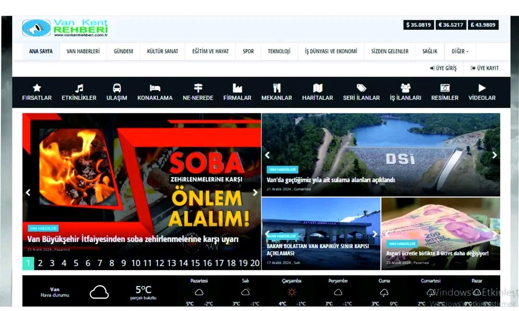
Task: Open the Haritalar map icon
Action: [318, 88]
